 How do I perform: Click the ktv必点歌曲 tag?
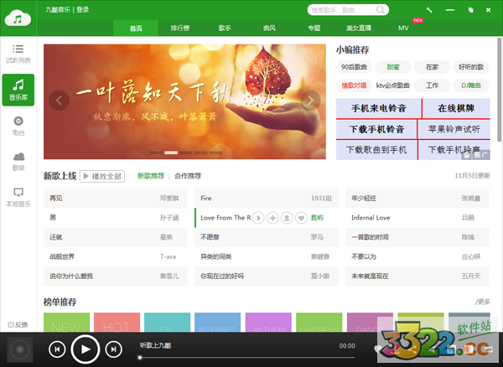click(393, 85)
